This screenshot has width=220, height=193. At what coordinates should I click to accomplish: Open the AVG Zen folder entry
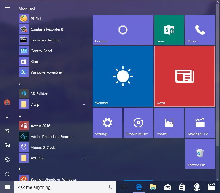53,158
